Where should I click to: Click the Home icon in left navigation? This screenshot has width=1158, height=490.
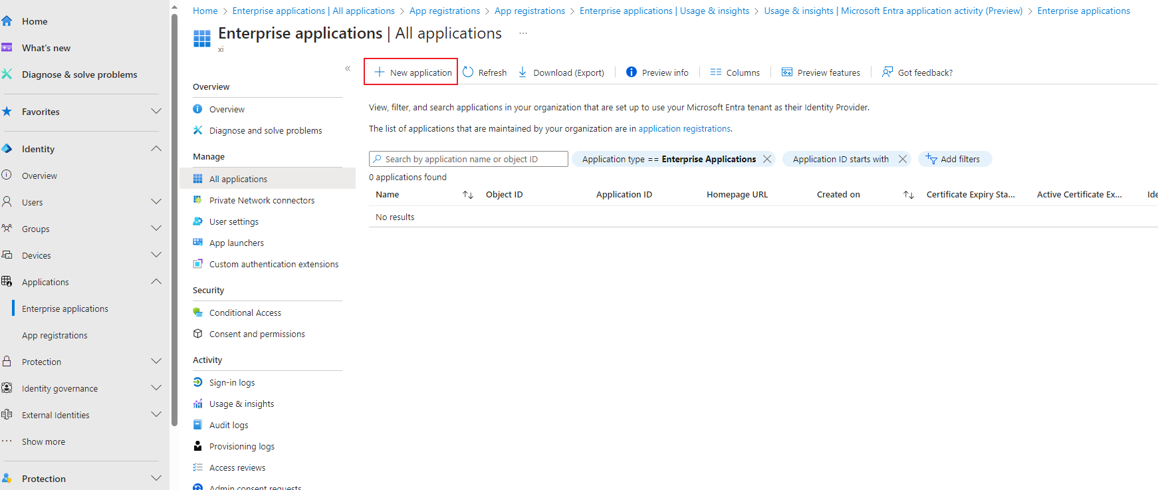[7, 21]
